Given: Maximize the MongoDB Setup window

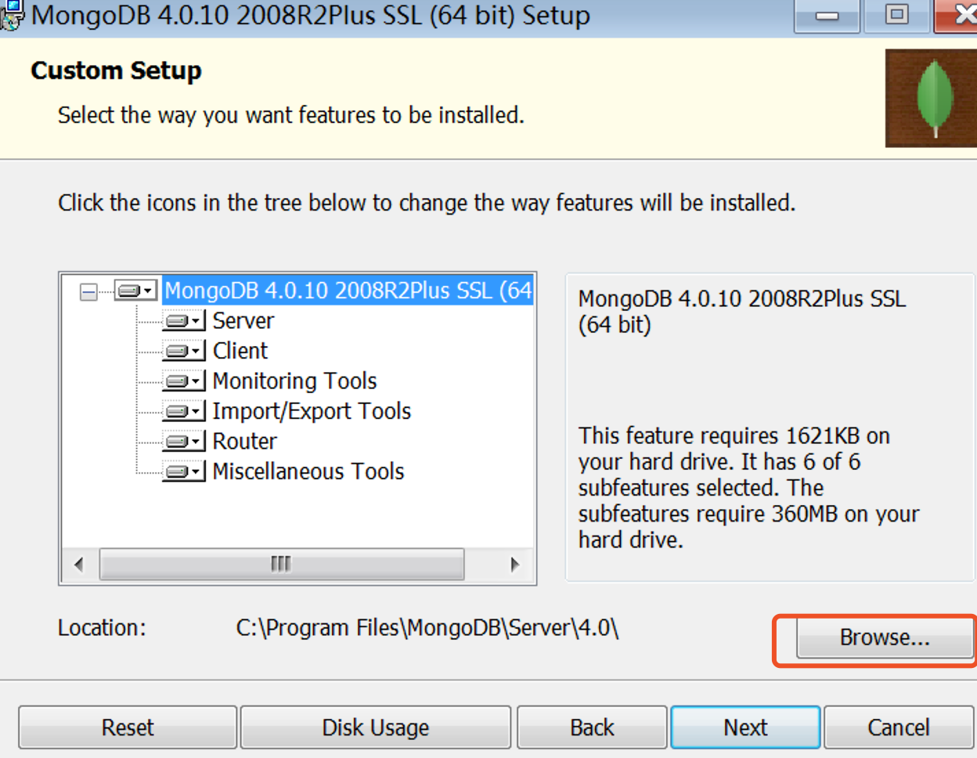Looking at the screenshot, I should click(897, 15).
